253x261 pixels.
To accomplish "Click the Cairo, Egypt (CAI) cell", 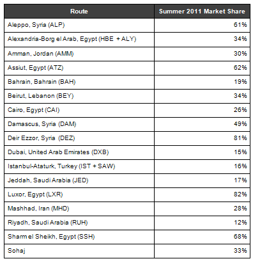I will pos(79,110).
